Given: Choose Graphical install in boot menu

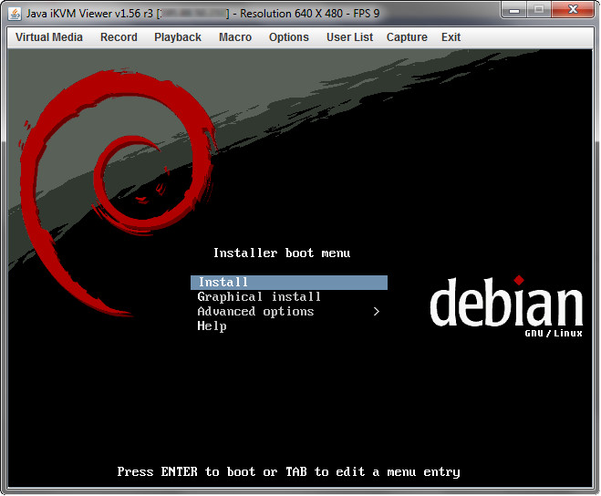Looking at the screenshot, I should pyautogui.click(x=259, y=296).
